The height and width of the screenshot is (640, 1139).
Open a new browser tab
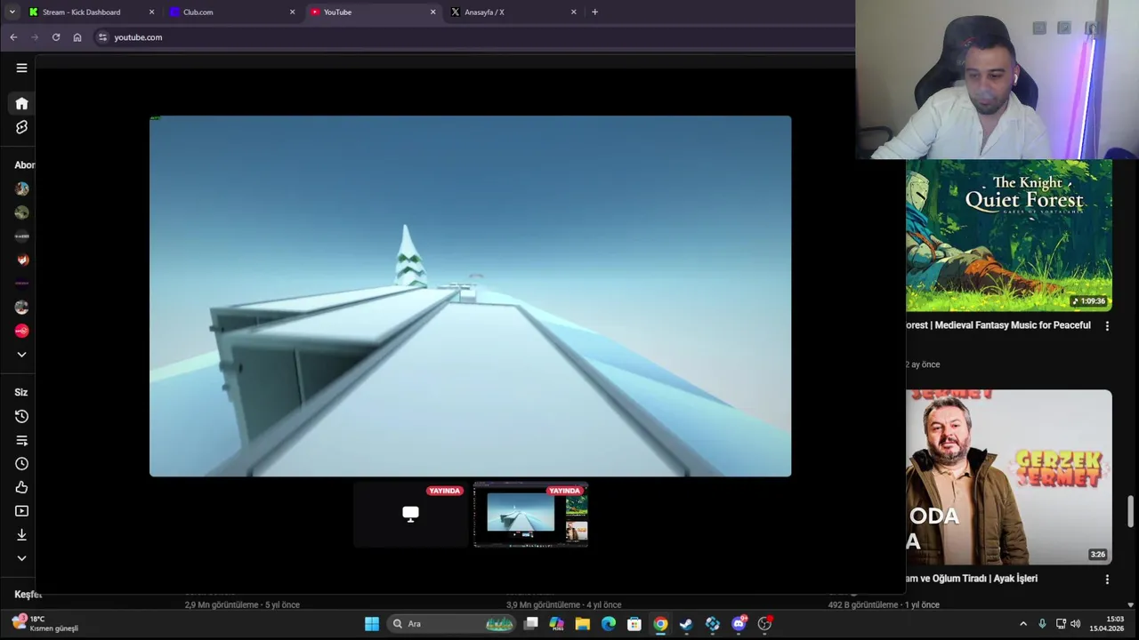tap(594, 12)
